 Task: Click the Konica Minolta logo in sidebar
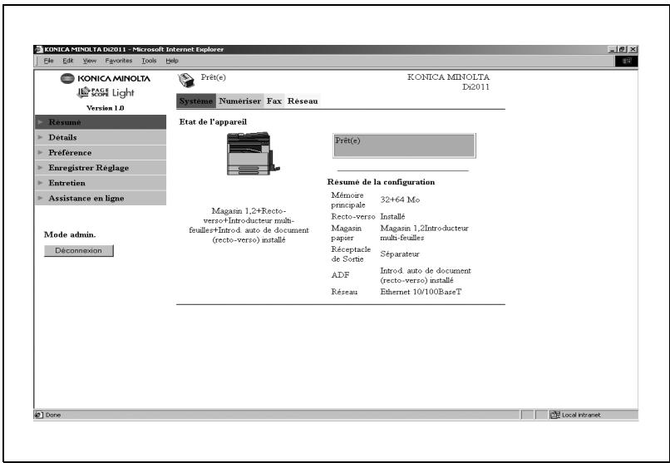(106, 79)
